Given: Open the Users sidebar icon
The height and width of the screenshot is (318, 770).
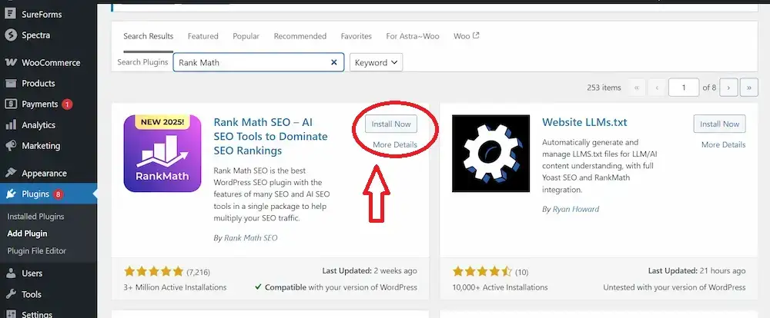Looking at the screenshot, I should coord(11,273).
